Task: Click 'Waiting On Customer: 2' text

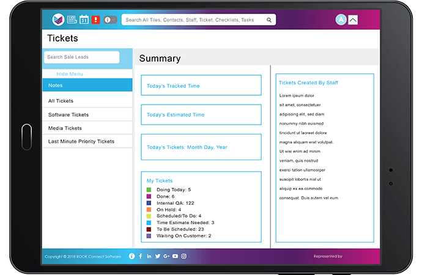Action: pyautogui.click(x=184, y=236)
